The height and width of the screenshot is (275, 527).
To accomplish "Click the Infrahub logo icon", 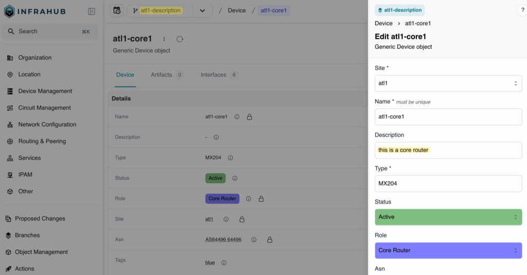I will coord(9,11).
